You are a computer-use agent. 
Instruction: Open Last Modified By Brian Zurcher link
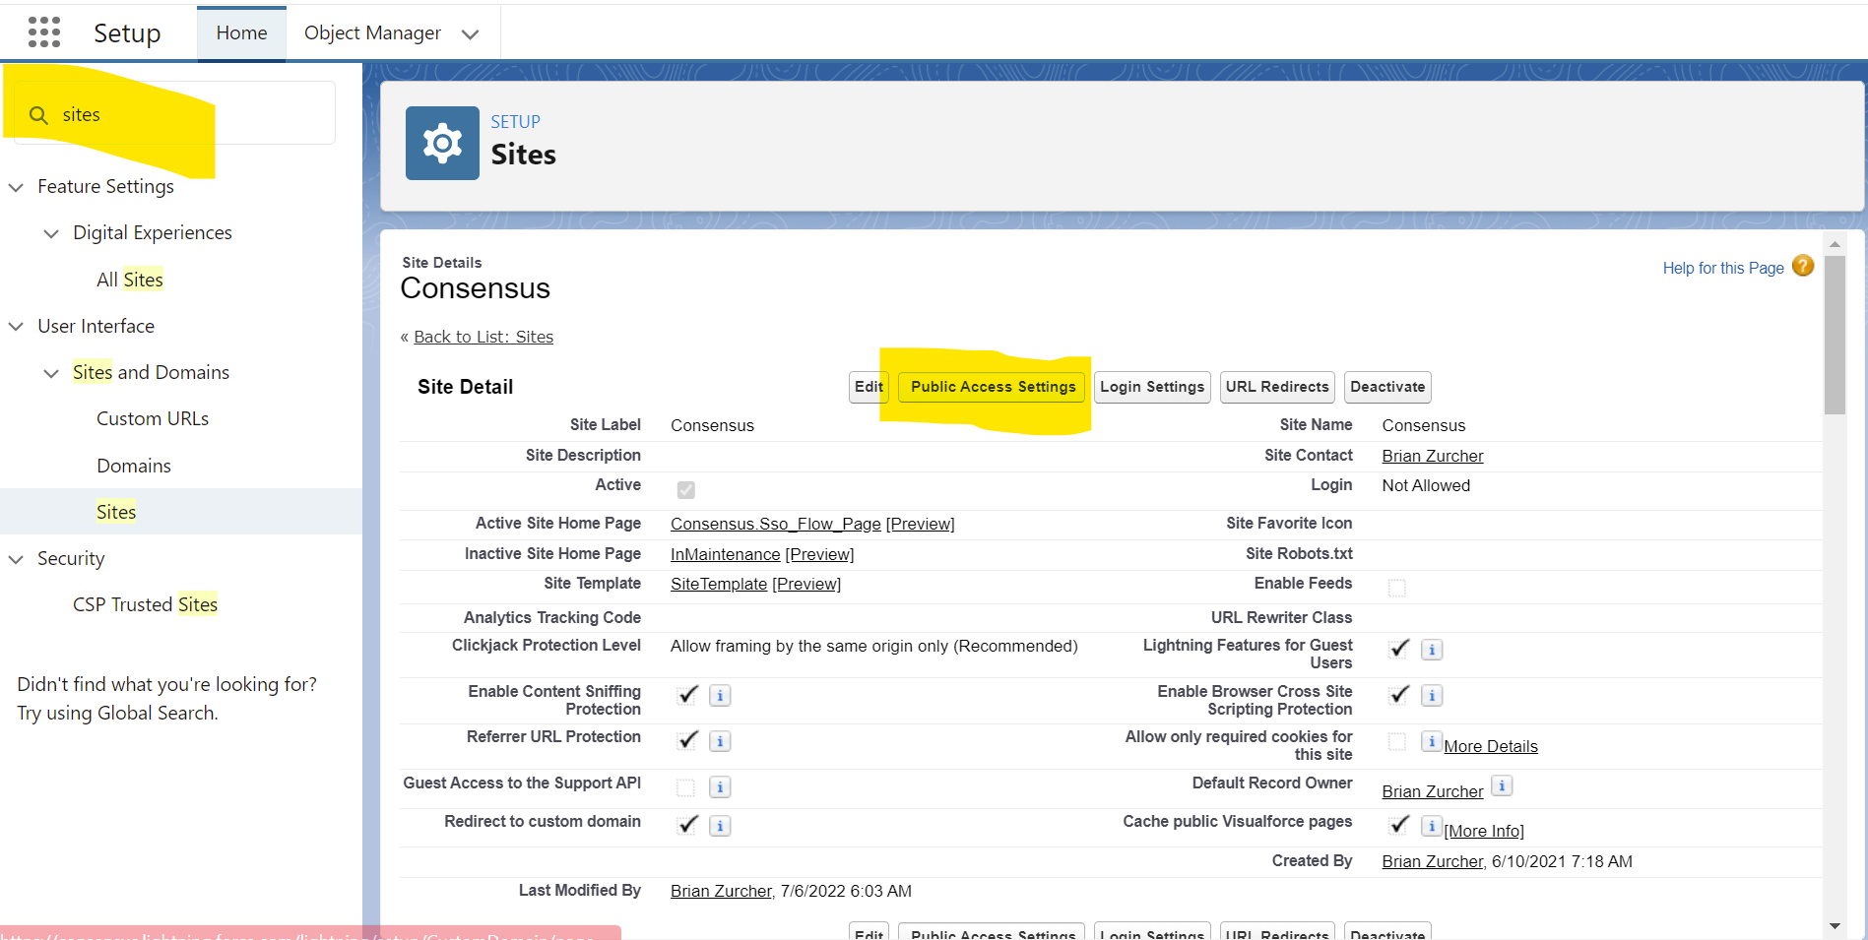click(721, 891)
